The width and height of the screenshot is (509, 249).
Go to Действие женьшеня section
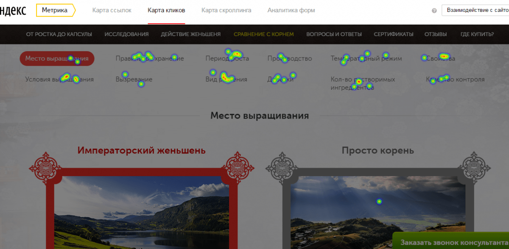point(190,34)
